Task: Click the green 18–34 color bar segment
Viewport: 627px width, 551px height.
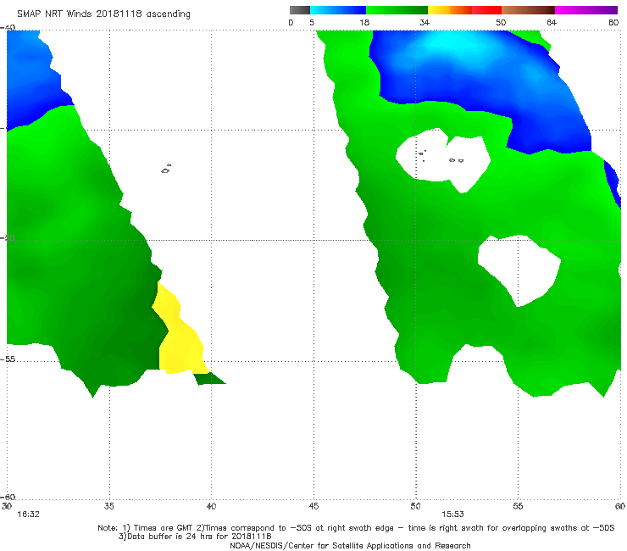Action: click(x=397, y=10)
